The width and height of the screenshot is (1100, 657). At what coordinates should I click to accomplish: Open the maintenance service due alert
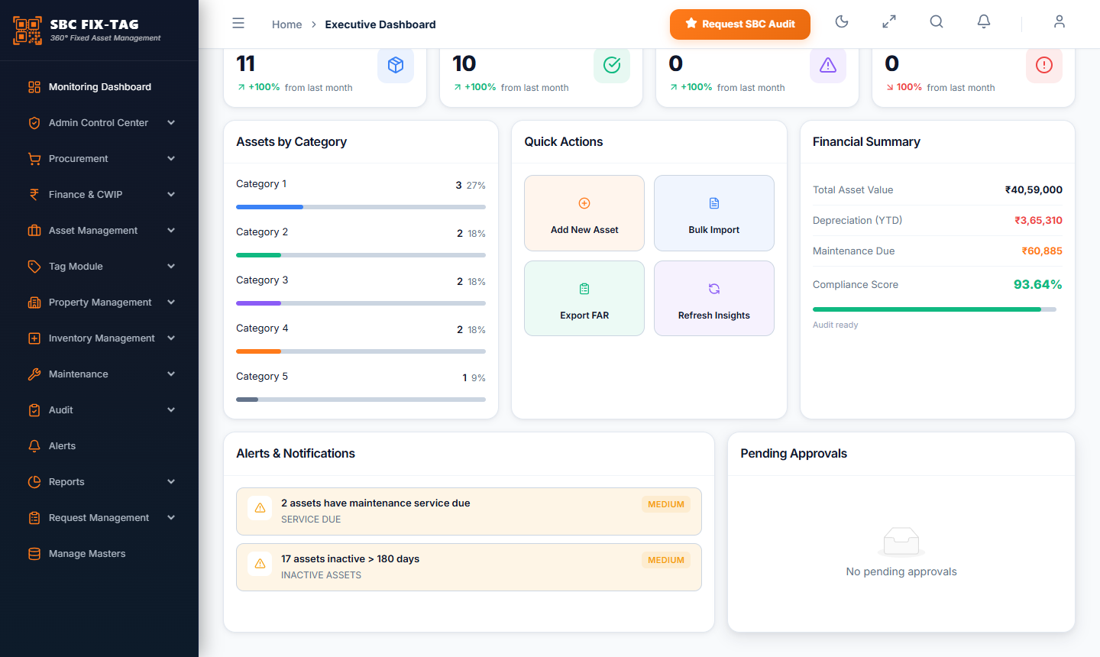pos(469,512)
